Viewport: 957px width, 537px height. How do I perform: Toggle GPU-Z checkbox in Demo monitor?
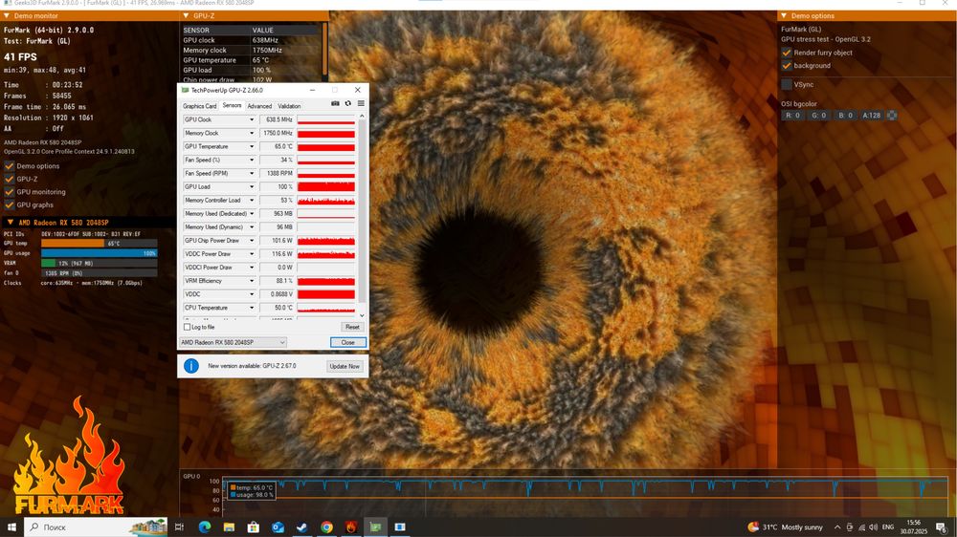tap(10, 179)
